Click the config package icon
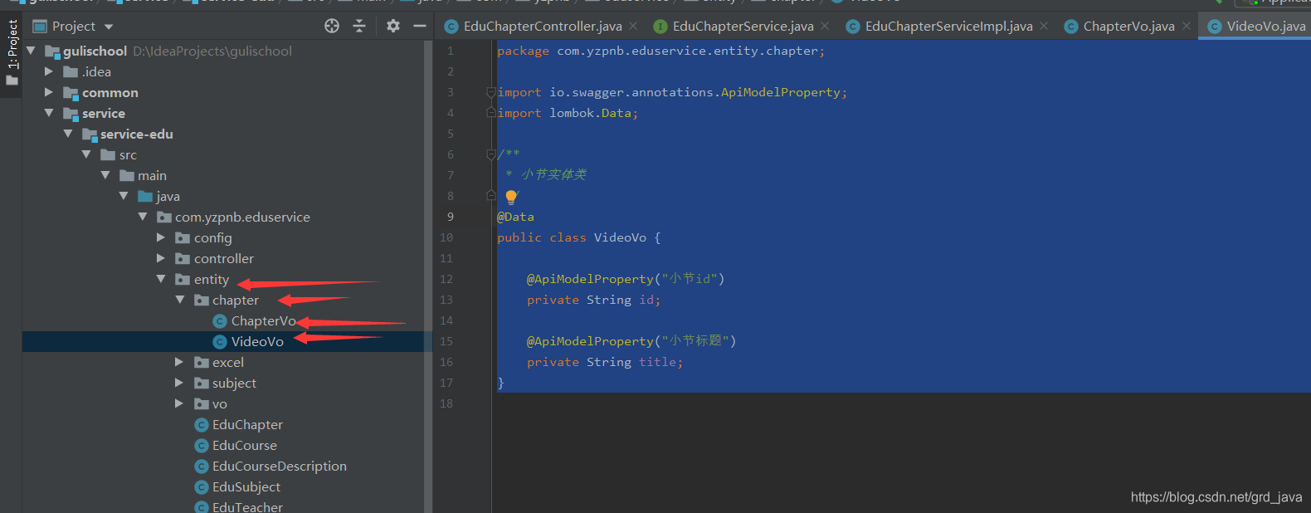The height and width of the screenshot is (513, 1311). 183,238
